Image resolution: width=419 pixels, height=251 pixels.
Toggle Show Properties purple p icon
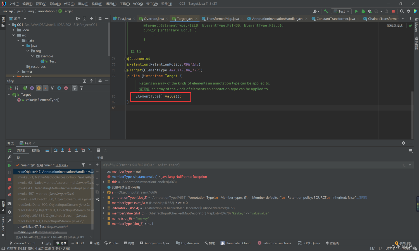tap(32, 88)
